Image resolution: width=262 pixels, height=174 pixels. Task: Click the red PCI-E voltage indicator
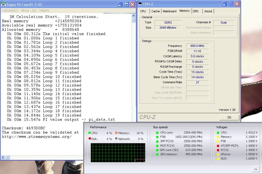coord(218,150)
